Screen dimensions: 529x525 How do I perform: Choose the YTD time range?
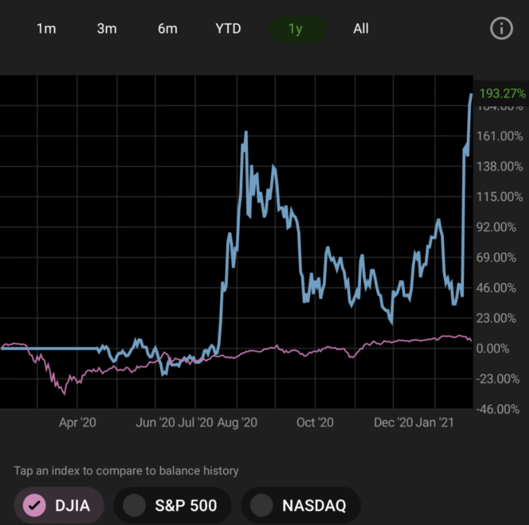(x=228, y=29)
